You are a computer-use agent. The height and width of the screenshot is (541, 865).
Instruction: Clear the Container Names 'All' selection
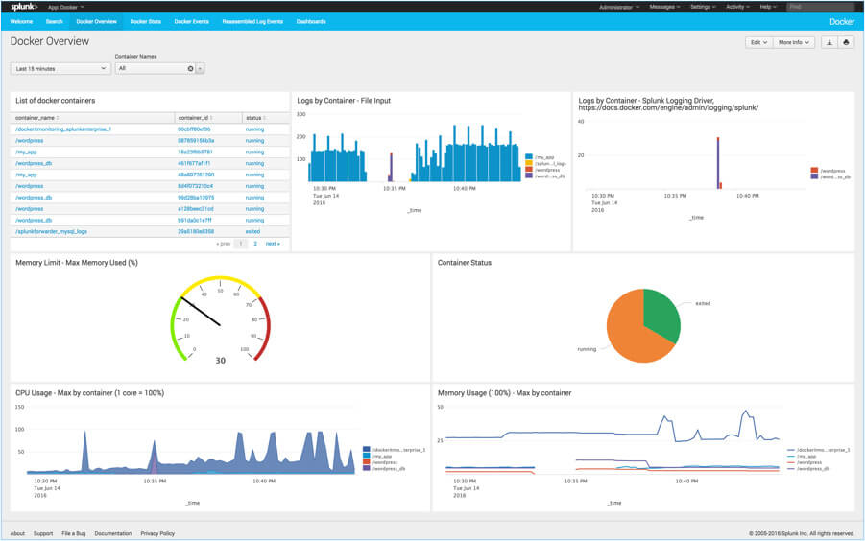[190, 69]
